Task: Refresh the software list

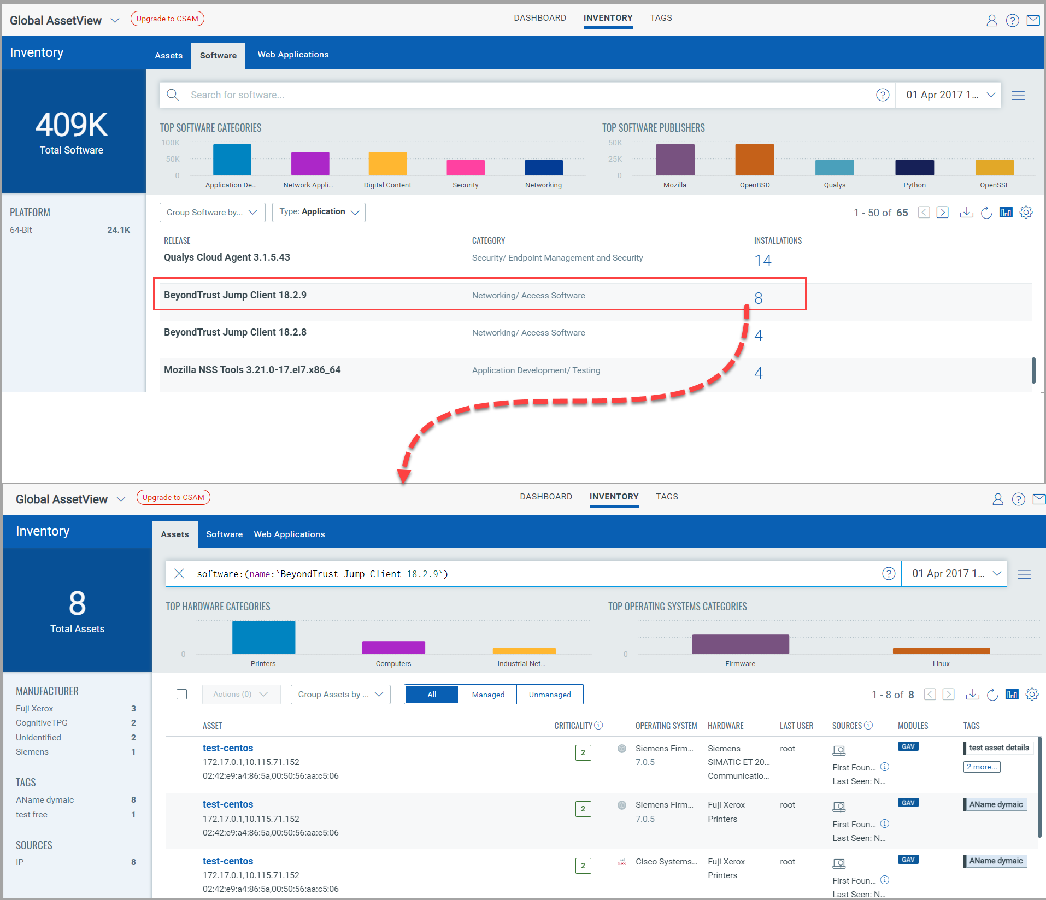Action: [986, 213]
